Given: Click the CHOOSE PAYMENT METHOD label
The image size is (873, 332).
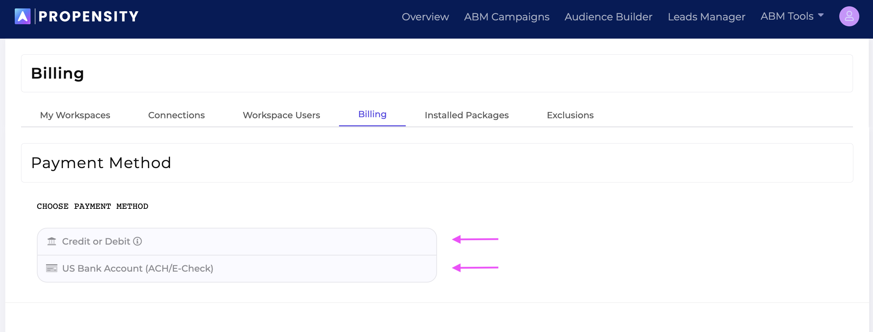Looking at the screenshot, I should 92,206.
